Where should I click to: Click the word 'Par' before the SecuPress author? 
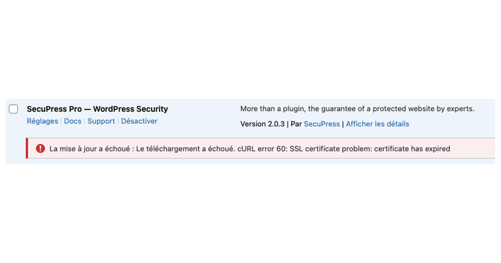click(x=296, y=124)
